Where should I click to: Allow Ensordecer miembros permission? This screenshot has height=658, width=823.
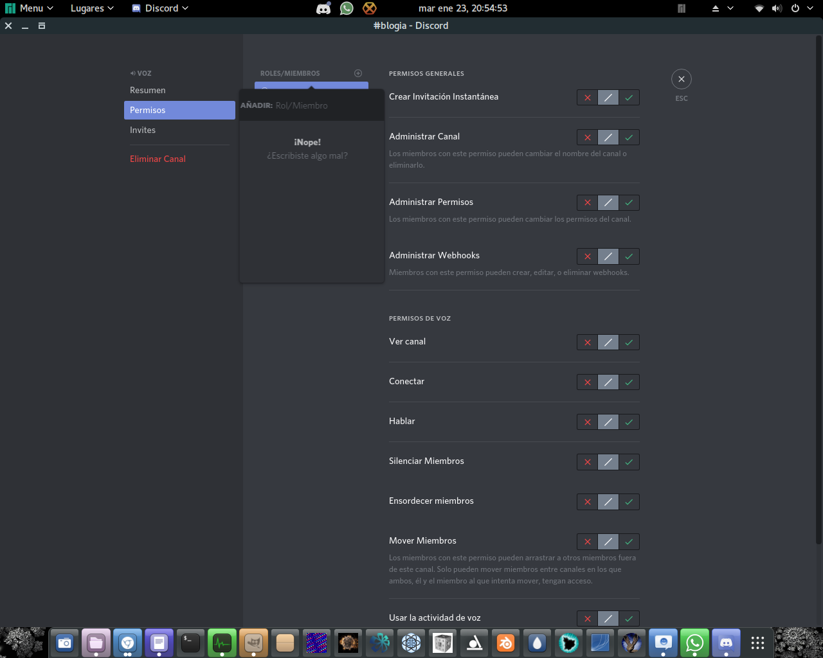click(x=629, y=502)
